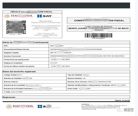Click the Hacienda wordmark in the footer
Viewport: 138px width, 116px height.
click(x=23, y=106)
